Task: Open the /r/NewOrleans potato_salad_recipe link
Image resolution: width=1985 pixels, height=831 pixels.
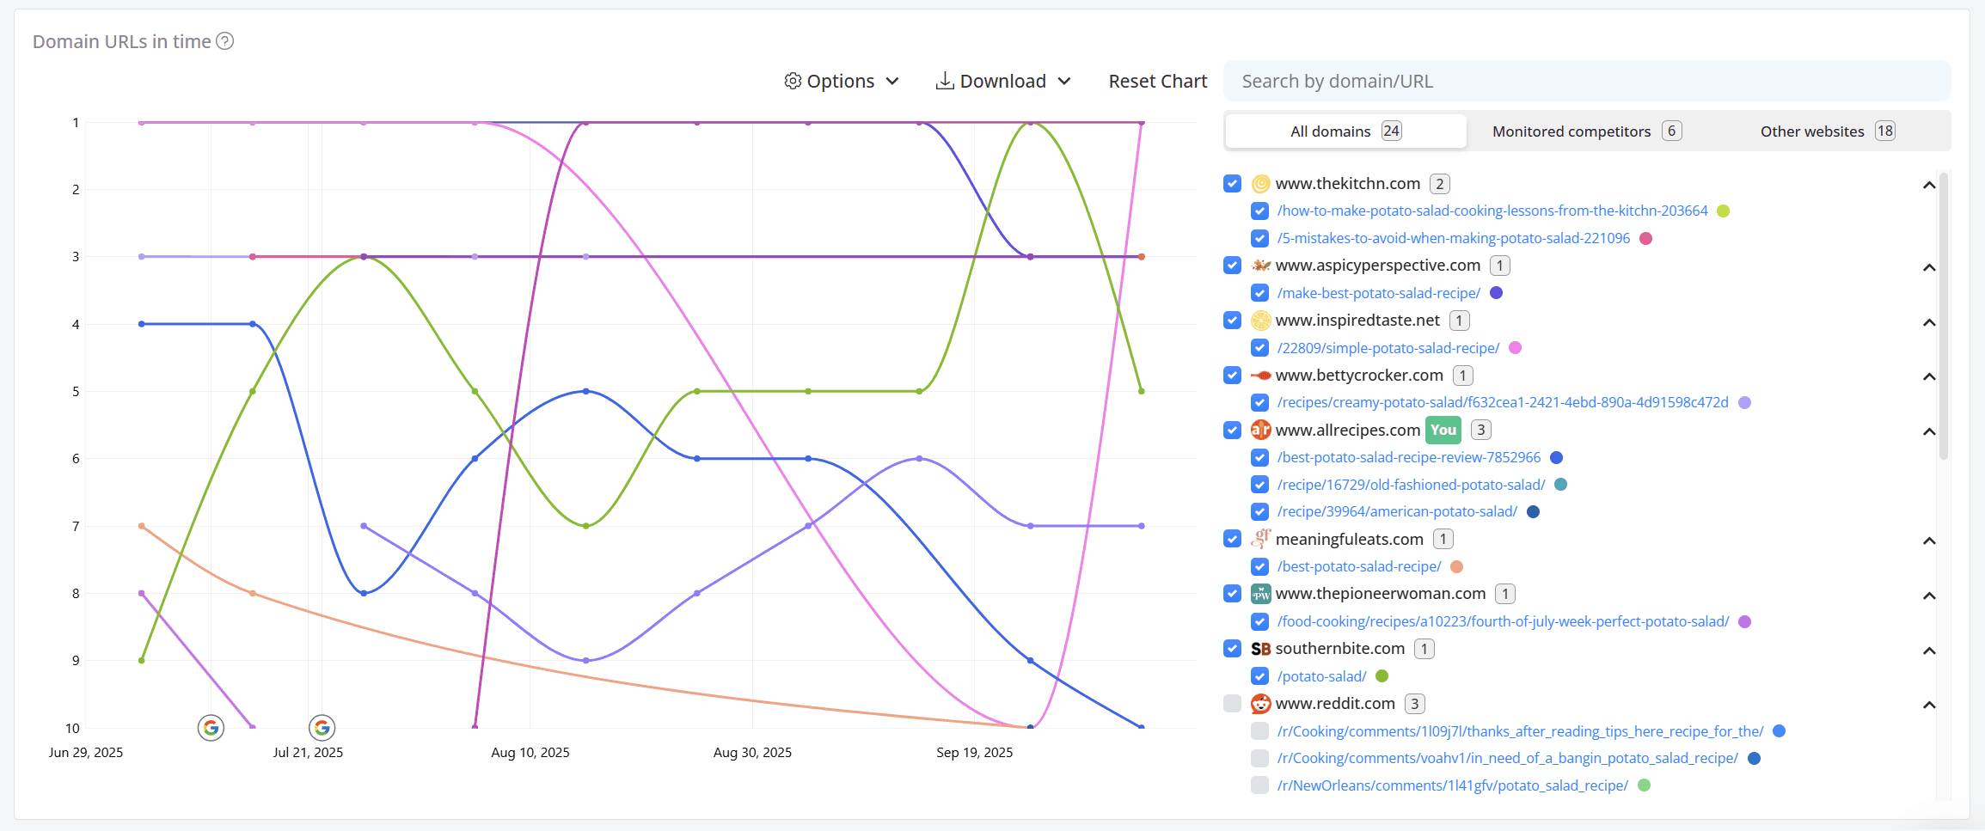Action: coord(1453,785)
